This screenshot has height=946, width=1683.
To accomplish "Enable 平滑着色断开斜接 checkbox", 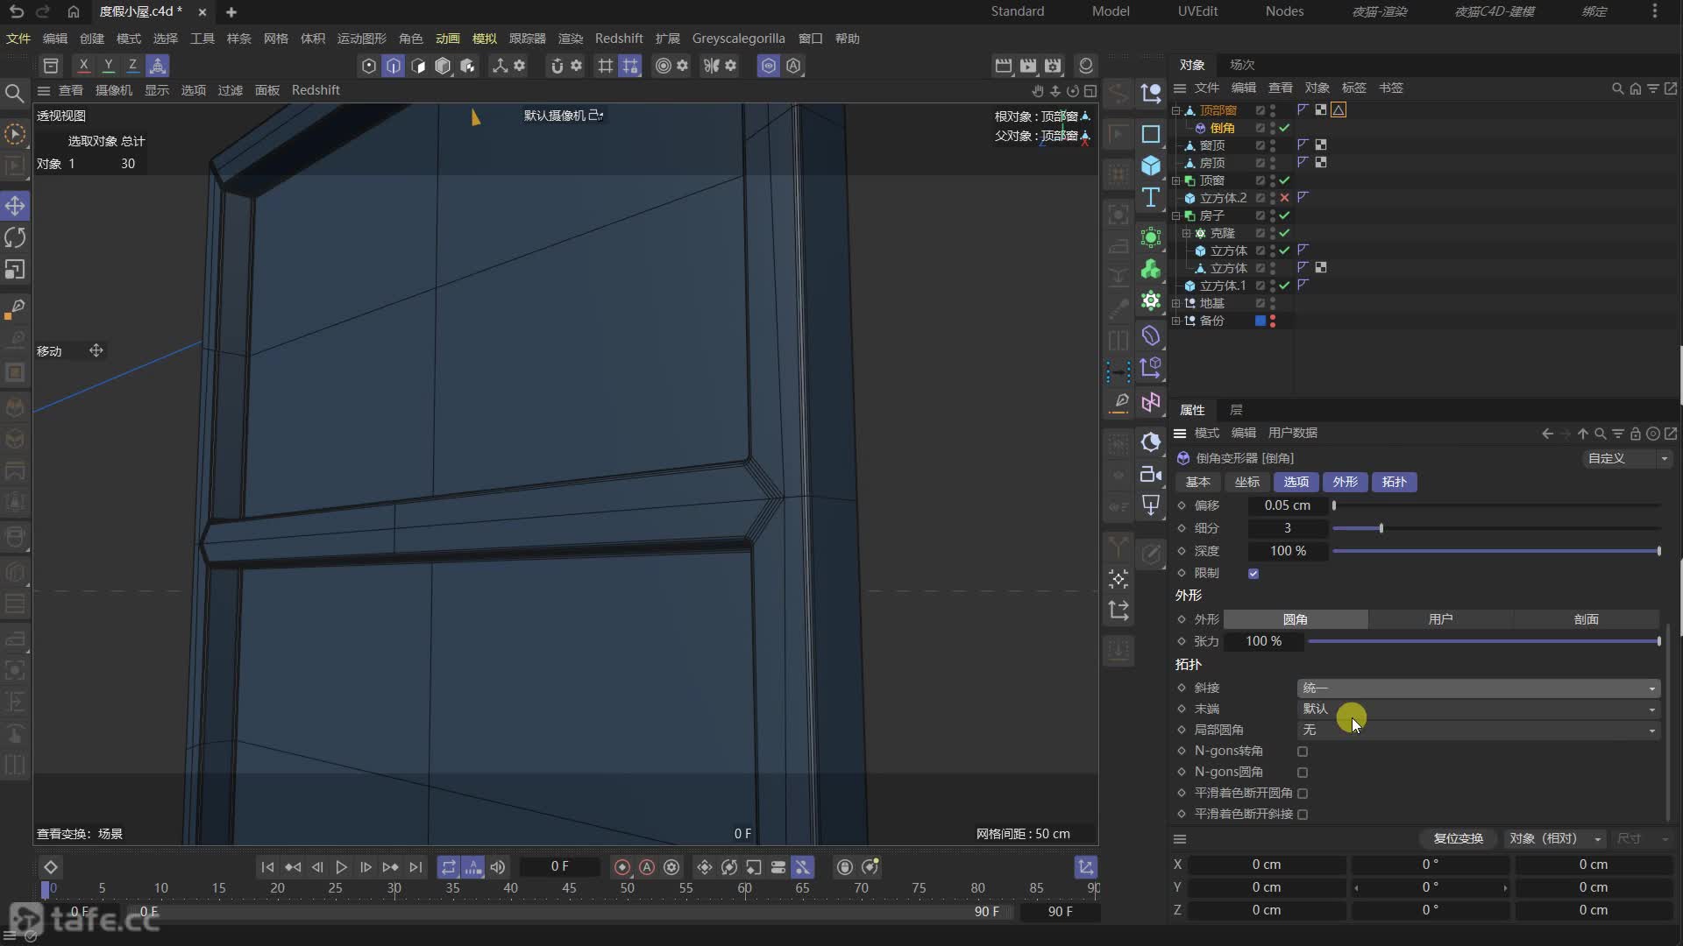I will 1303,815.
